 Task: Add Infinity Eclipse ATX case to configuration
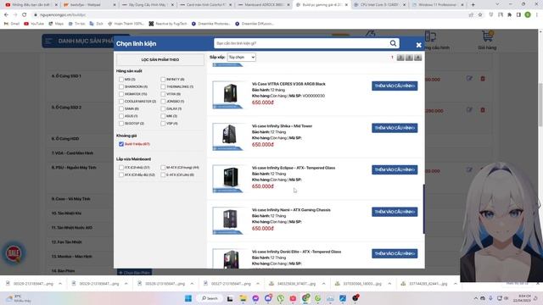click(x=395, y=169)
